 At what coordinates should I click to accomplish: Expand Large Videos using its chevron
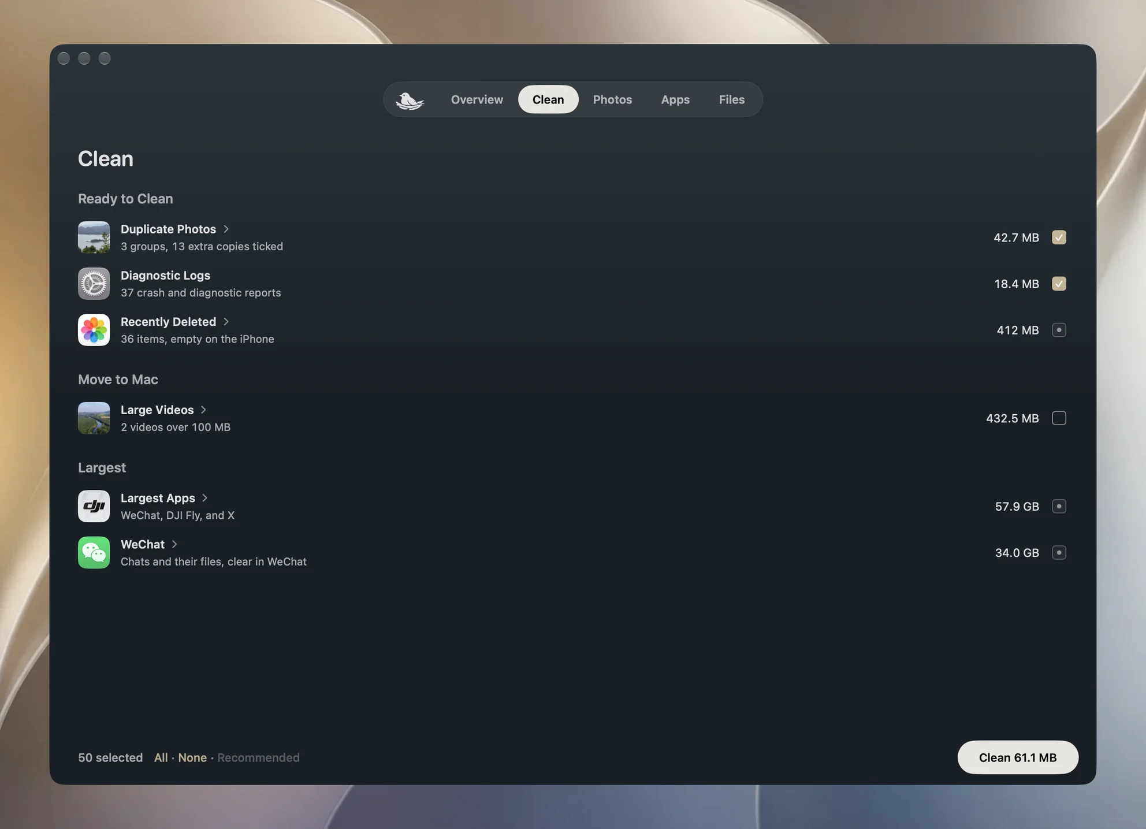(203, 410)
